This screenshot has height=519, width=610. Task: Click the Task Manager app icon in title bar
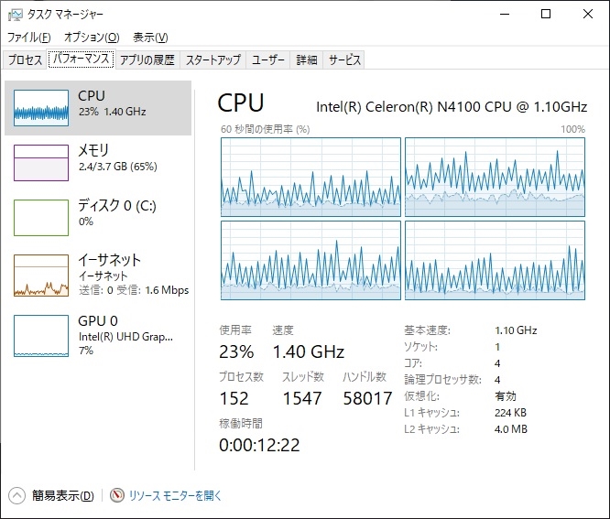tap(15, 15)
